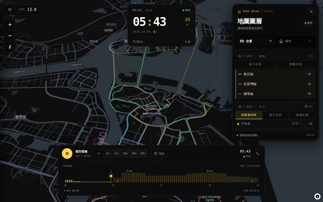Click the 晚尖峰 peak label on the timeline
This screenshot has width=323, height=202.
tap(210, 171)
